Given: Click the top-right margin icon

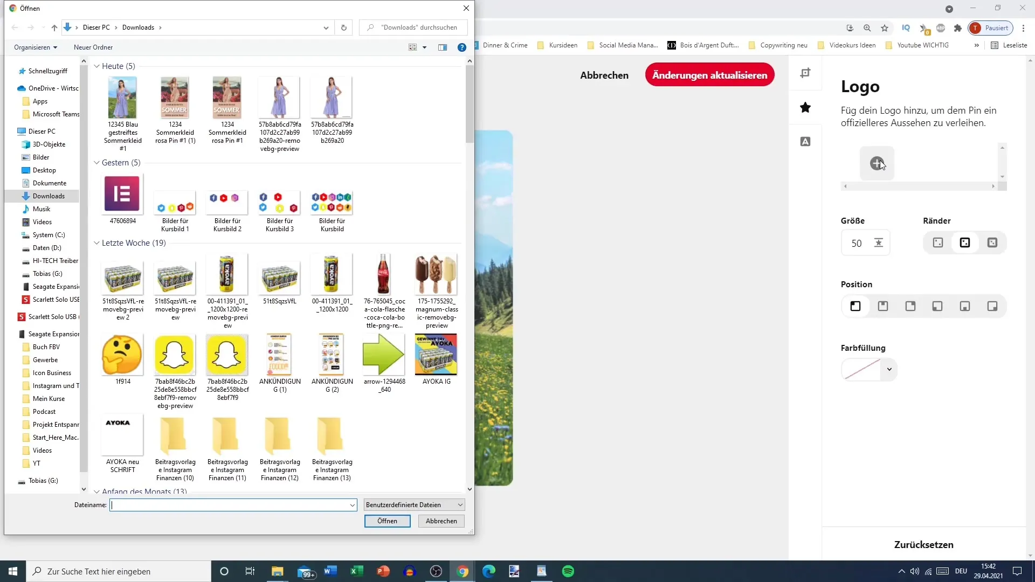Looking at the screenshot, I should tap(992, 242).
